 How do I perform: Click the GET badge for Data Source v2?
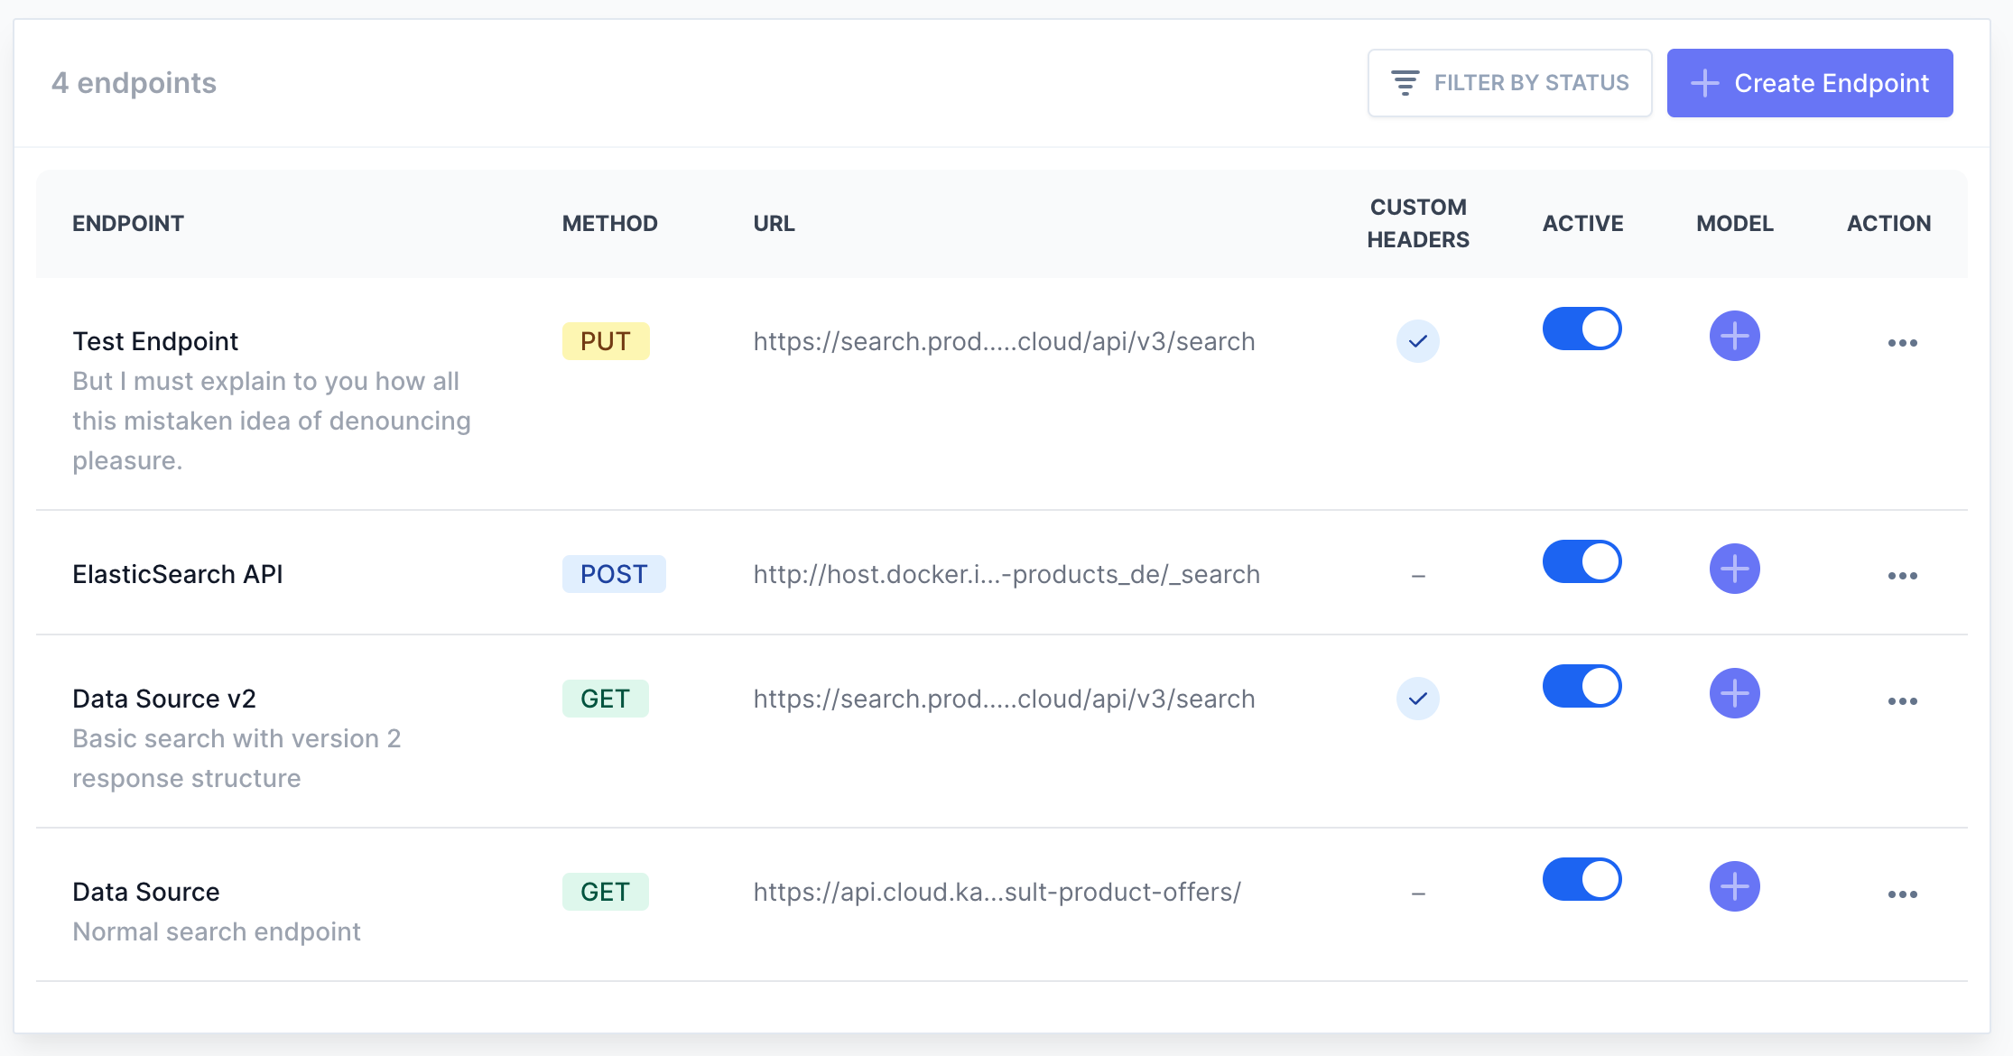coord(605,699)
